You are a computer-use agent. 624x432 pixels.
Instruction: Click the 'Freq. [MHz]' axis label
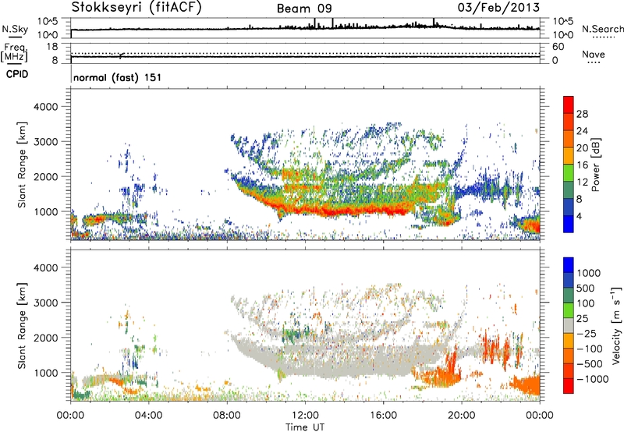[x=14, y=52]
